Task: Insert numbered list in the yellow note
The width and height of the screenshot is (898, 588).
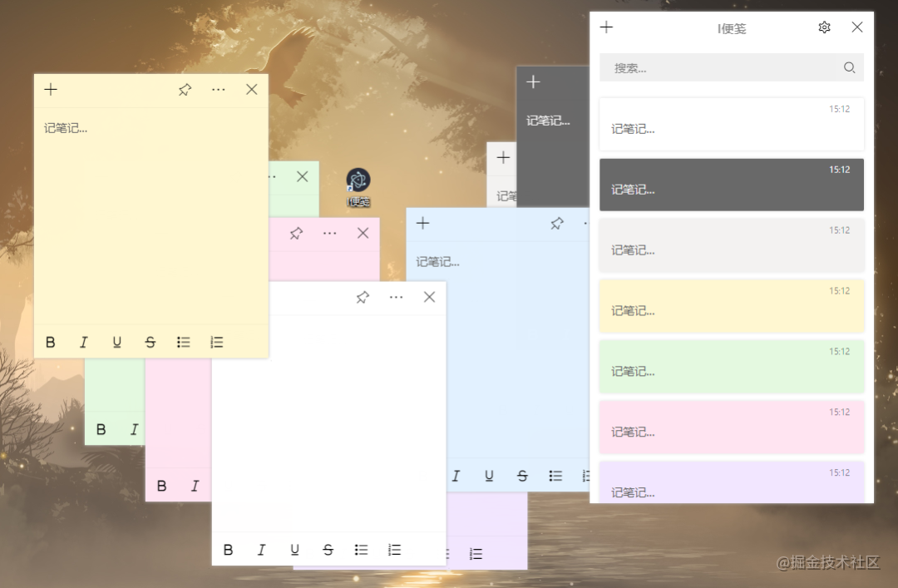Action: (216, 342)
